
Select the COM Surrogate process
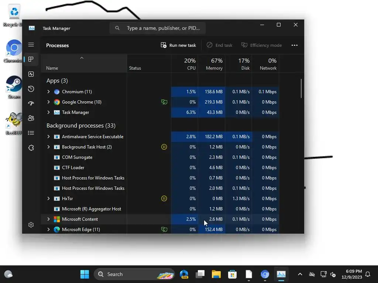point(159,157)
